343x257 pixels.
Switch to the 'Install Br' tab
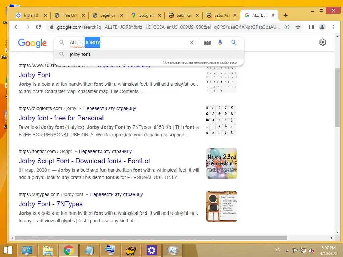pyautogui.click(x=30, y=15)
